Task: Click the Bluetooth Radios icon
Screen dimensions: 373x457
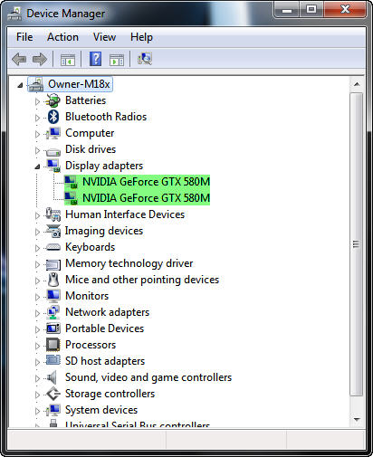Action: pyautogui.click(x=53, y=117)
